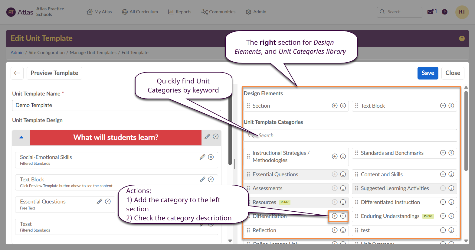Remove the What will students learn section
The height and width of the screenshot is (250, 475).
pos(216,137)
